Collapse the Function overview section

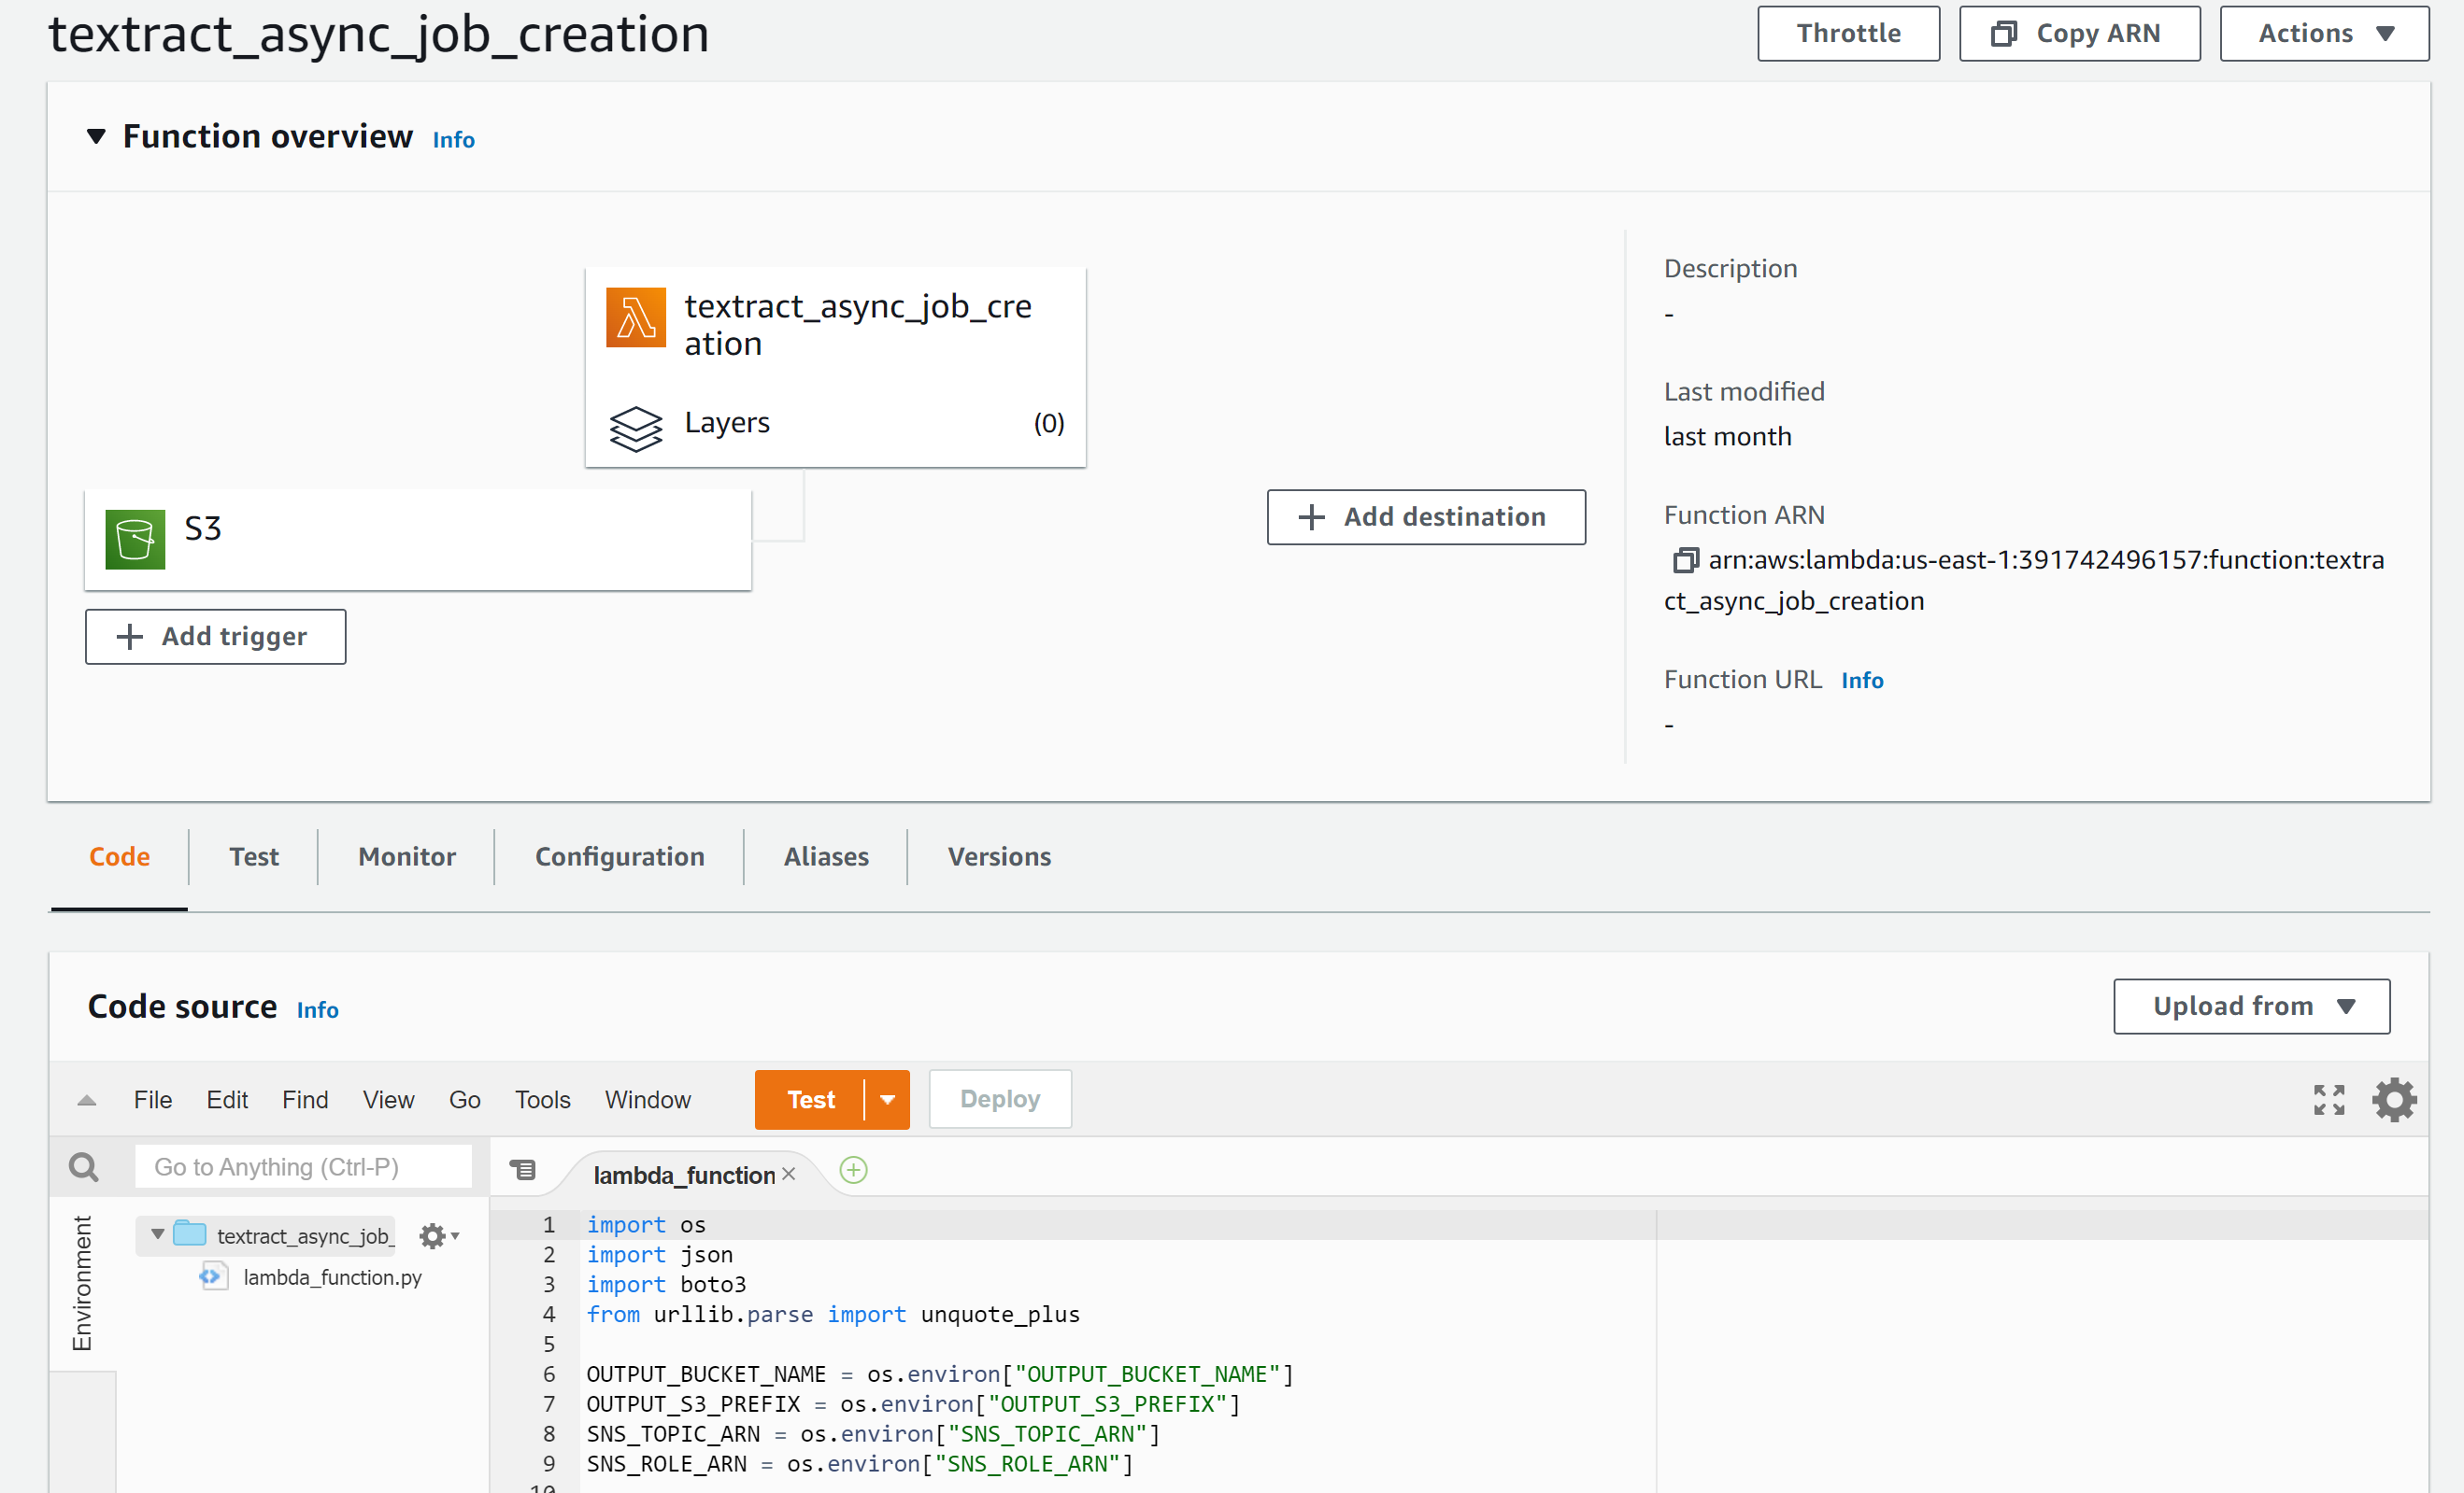96,137
